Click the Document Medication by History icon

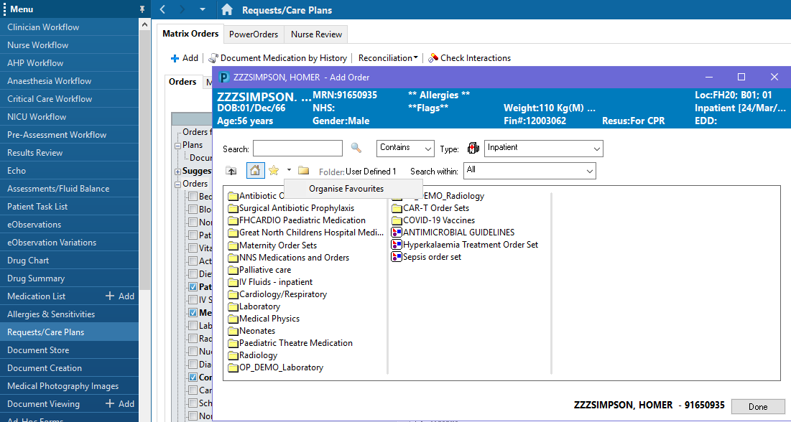point(213,58)
